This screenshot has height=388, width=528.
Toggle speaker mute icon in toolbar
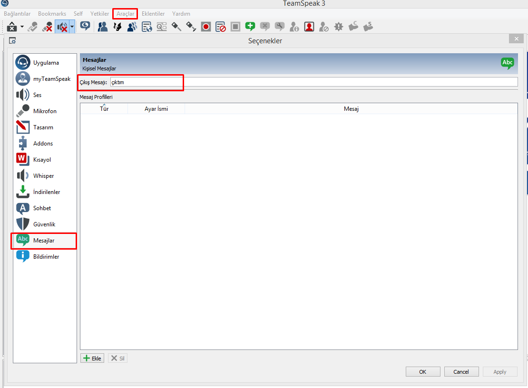[x=62, y=27]
